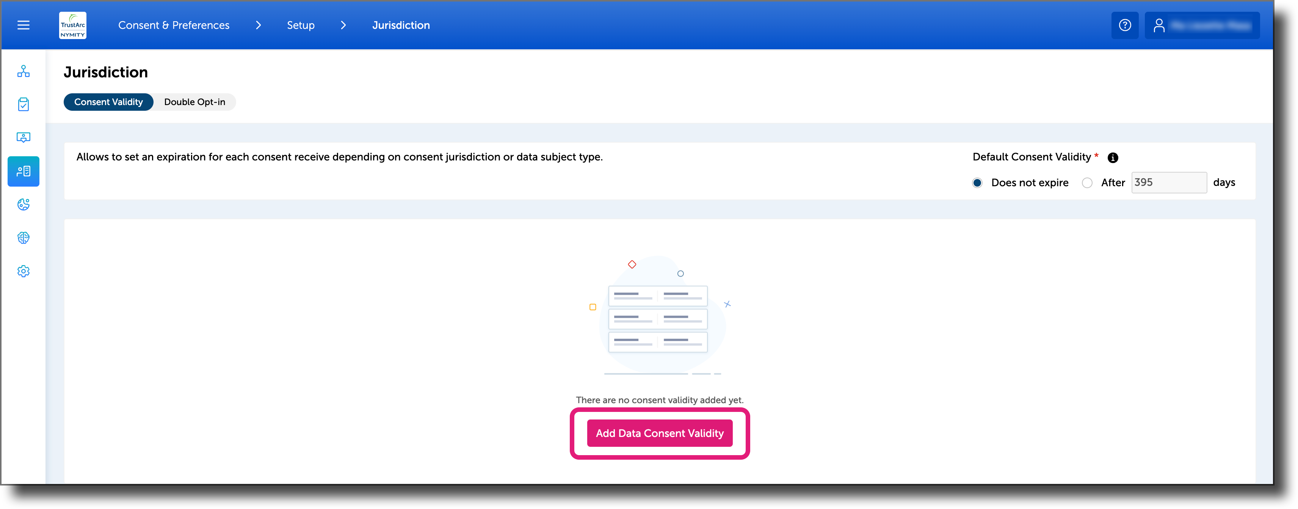
Task: Select the clipboard checklist icon in sidebar
Action: pyautogui.click(x=23, y=104)
